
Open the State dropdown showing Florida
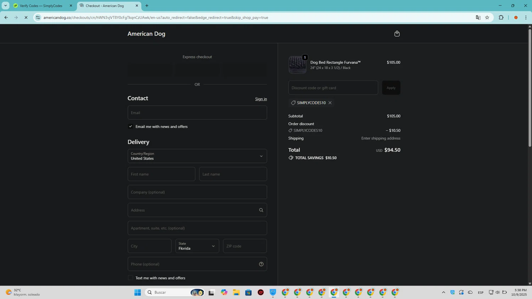point(197,246)
